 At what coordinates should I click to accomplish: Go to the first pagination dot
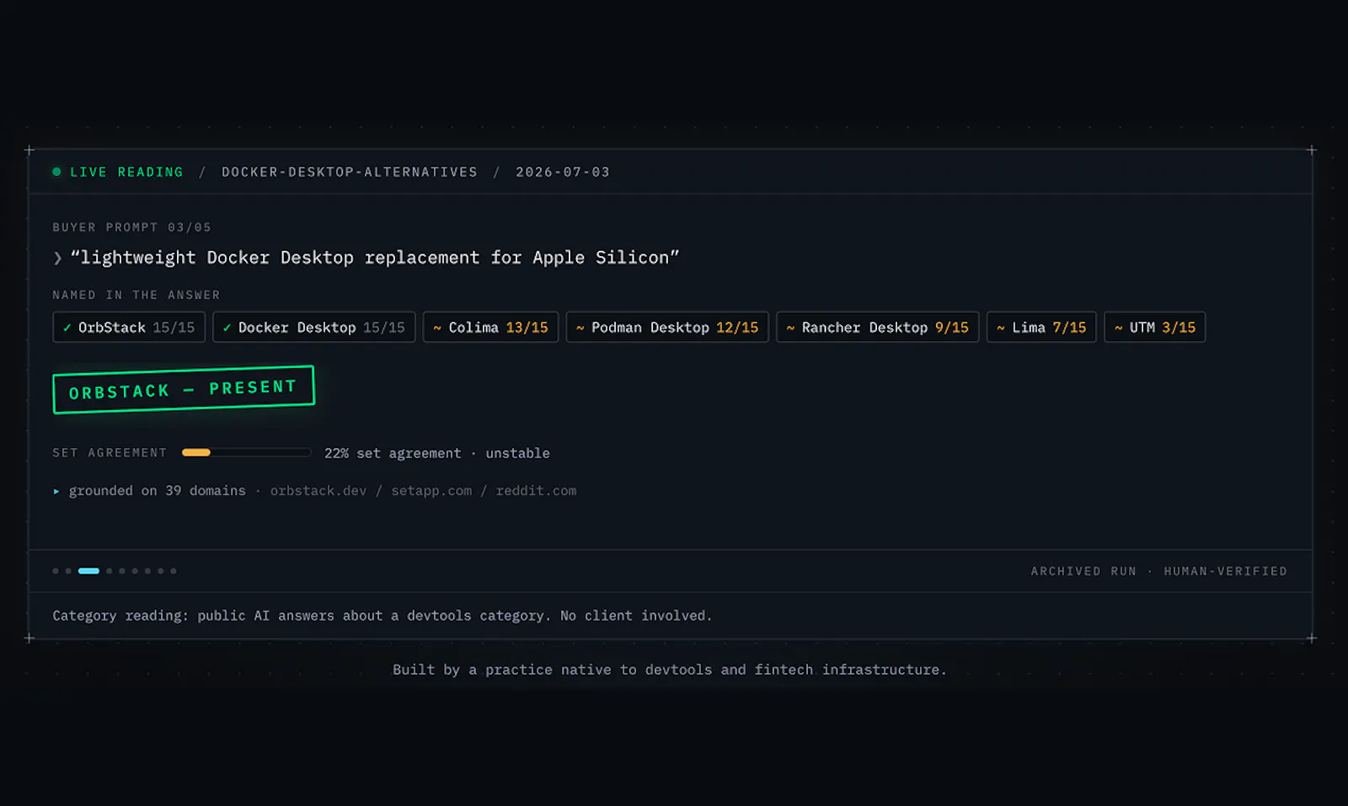tap(56, 571)
